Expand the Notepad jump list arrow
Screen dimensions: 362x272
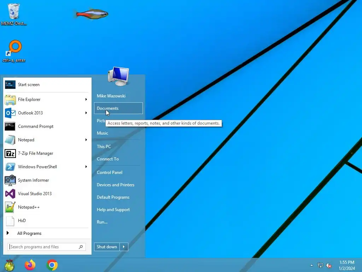[86, 140]
